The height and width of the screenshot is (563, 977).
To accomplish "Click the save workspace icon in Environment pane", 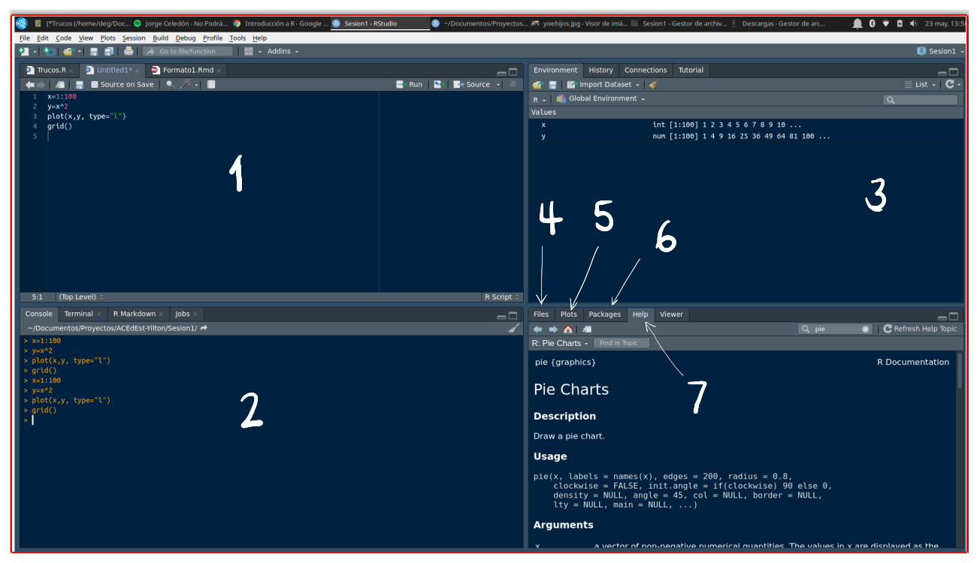I will [553, 85].
